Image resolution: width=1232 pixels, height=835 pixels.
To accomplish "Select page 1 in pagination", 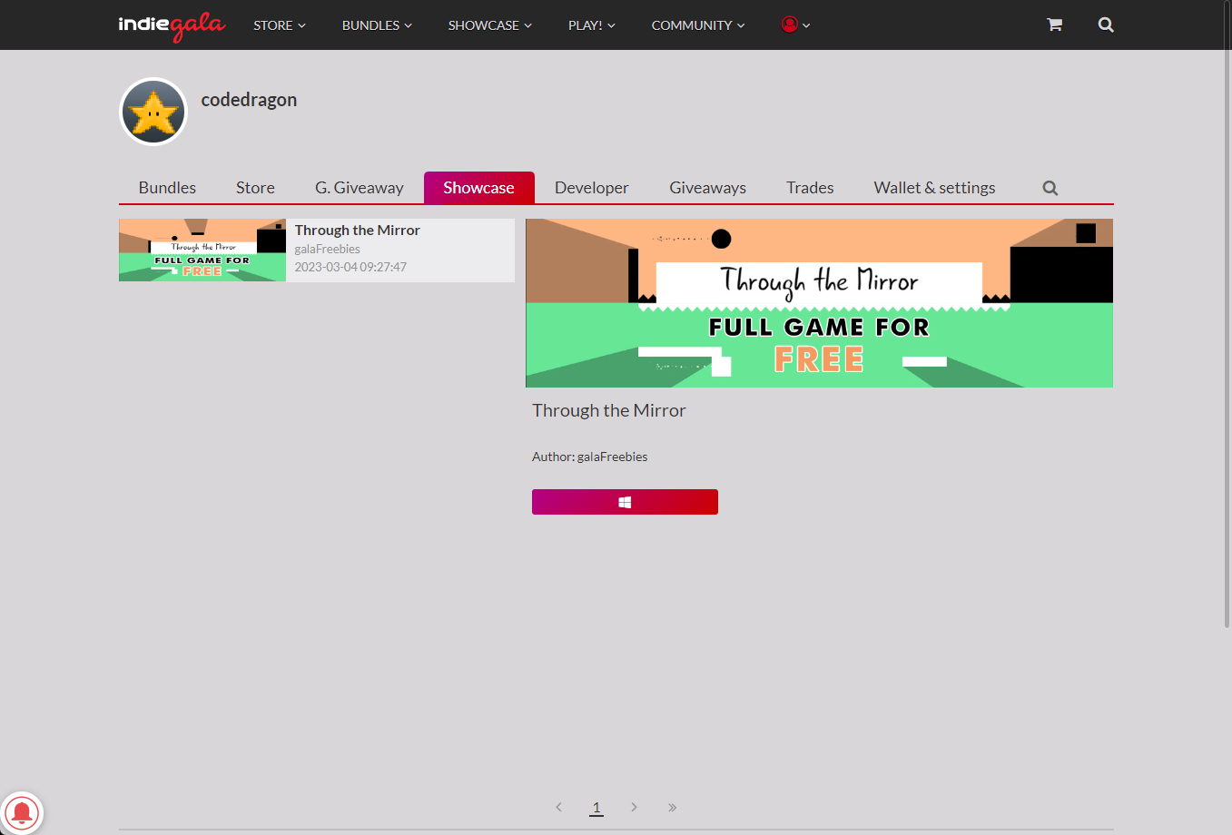I will (x=596, y=807).
